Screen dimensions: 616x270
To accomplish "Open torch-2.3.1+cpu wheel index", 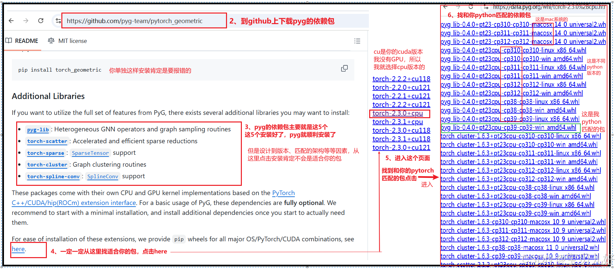I will click(x=398, y=122).
